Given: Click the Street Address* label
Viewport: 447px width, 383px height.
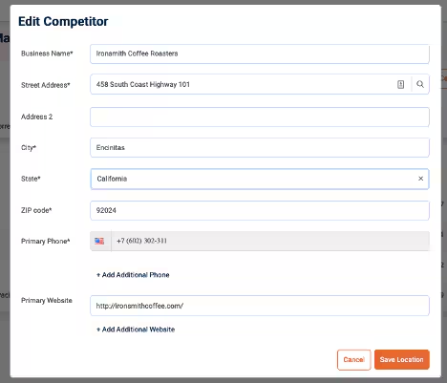Looking at the screenshot, I should click(46, 85).
